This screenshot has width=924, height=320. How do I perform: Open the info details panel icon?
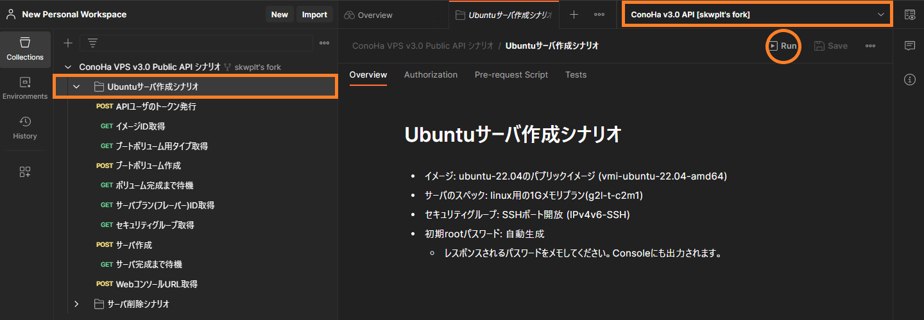(909, 80)
